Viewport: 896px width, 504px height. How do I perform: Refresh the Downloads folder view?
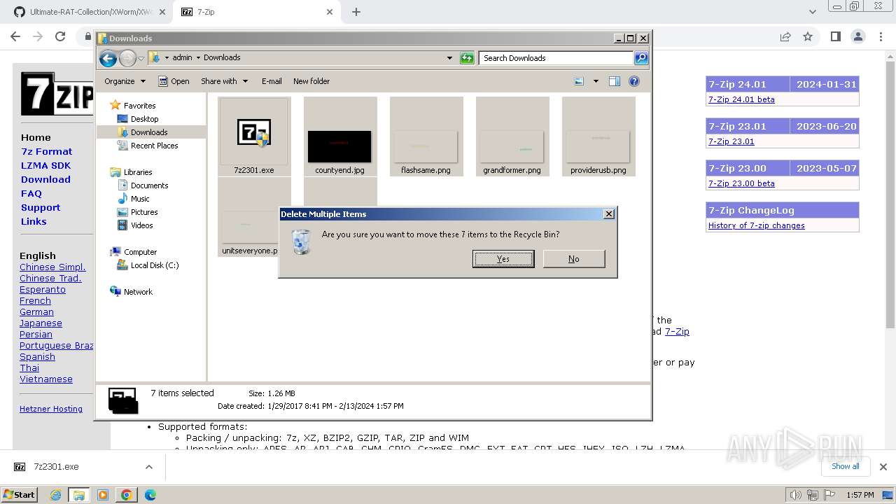467,58
